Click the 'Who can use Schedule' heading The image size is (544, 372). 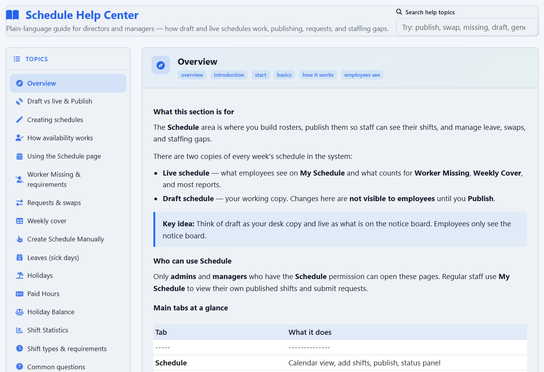pos(193,261)
